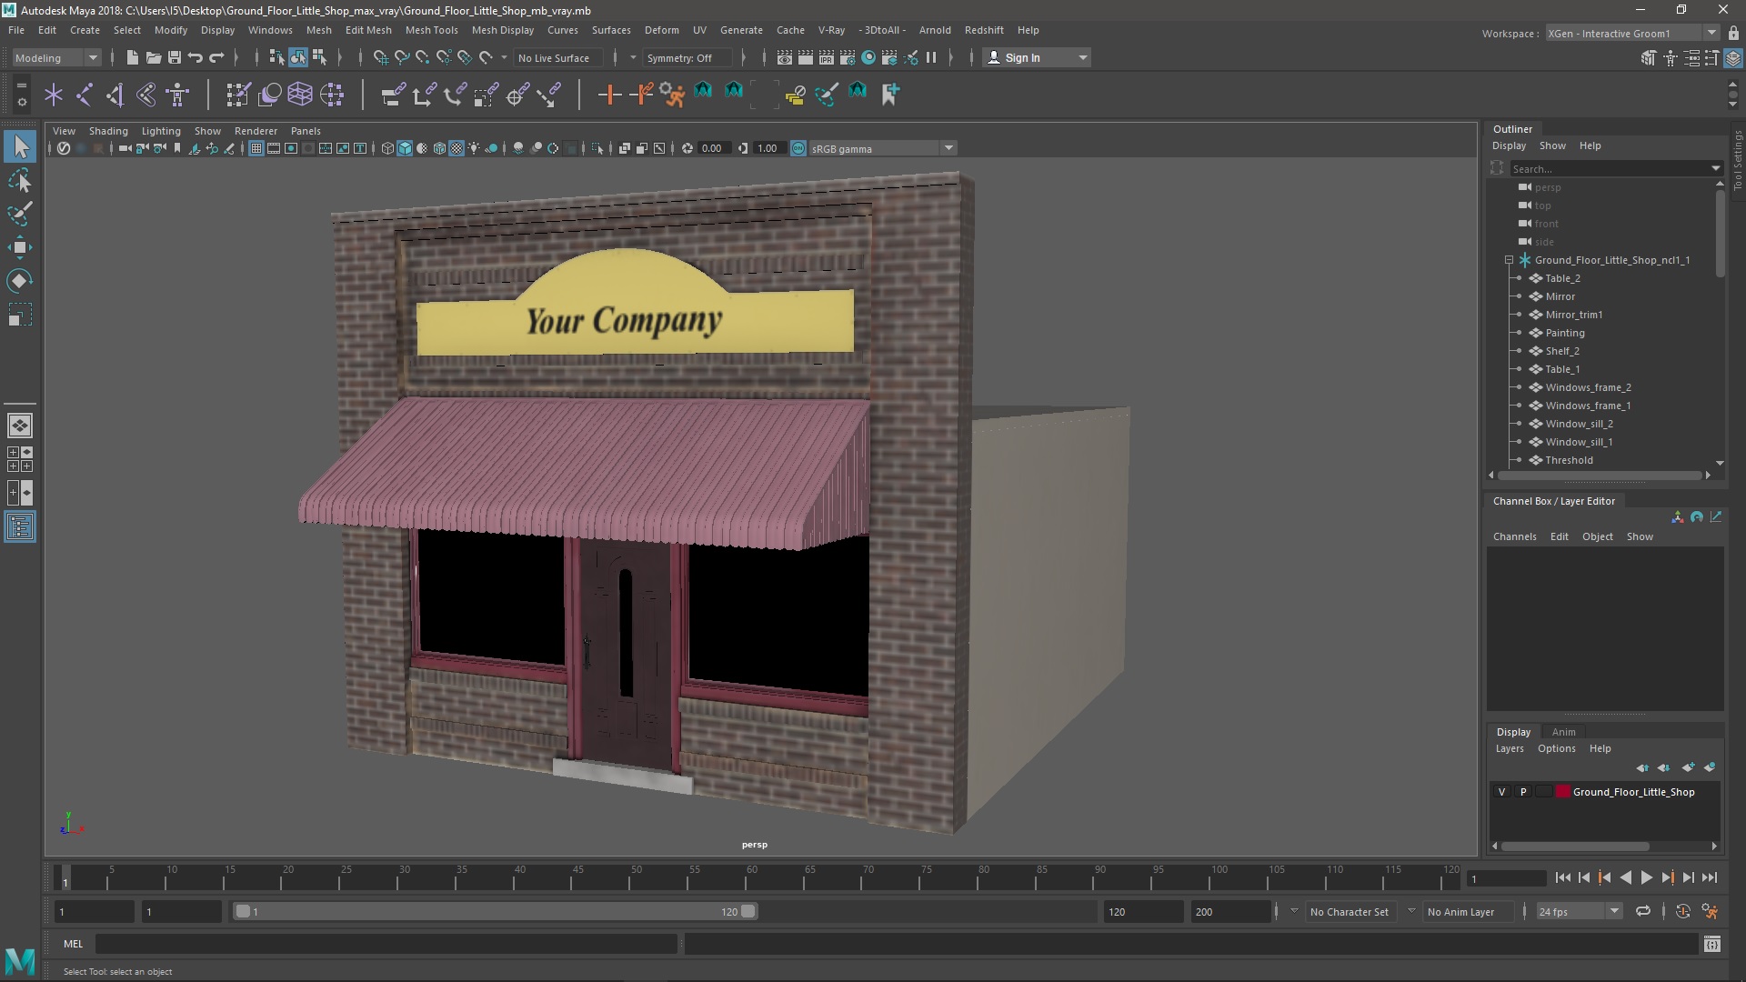
Task: Click the Render current frame icon
Action: click(806, 57)
